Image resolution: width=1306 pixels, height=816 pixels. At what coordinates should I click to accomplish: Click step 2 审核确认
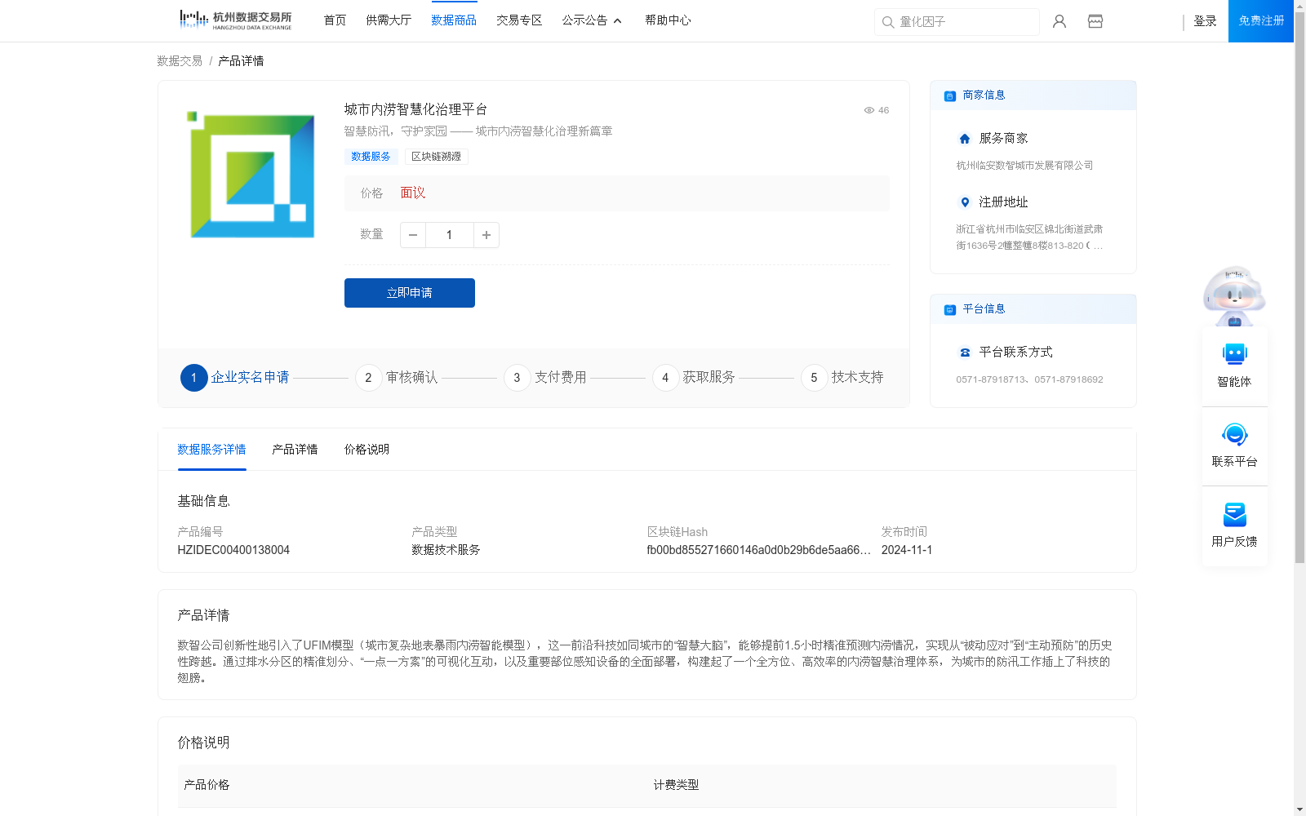(x=397, y=378)
